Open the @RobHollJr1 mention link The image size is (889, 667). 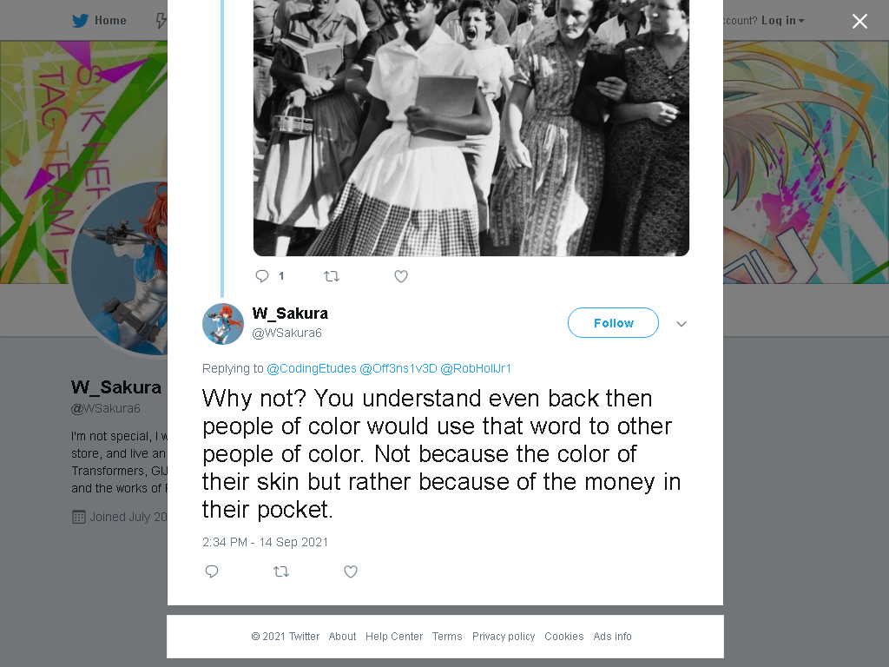pos(475,368)
